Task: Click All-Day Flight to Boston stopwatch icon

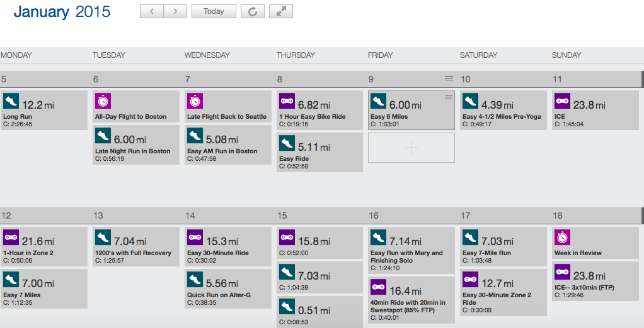Action: point(103,101)
